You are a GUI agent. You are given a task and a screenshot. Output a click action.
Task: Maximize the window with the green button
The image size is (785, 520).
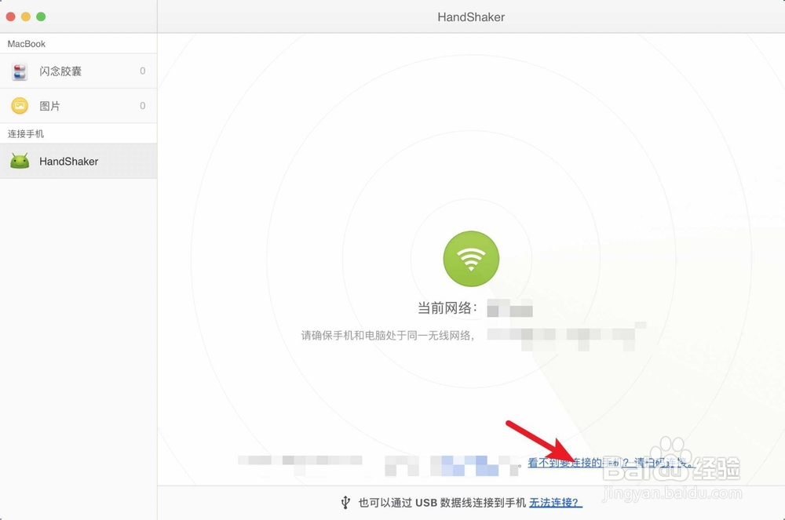41,16
